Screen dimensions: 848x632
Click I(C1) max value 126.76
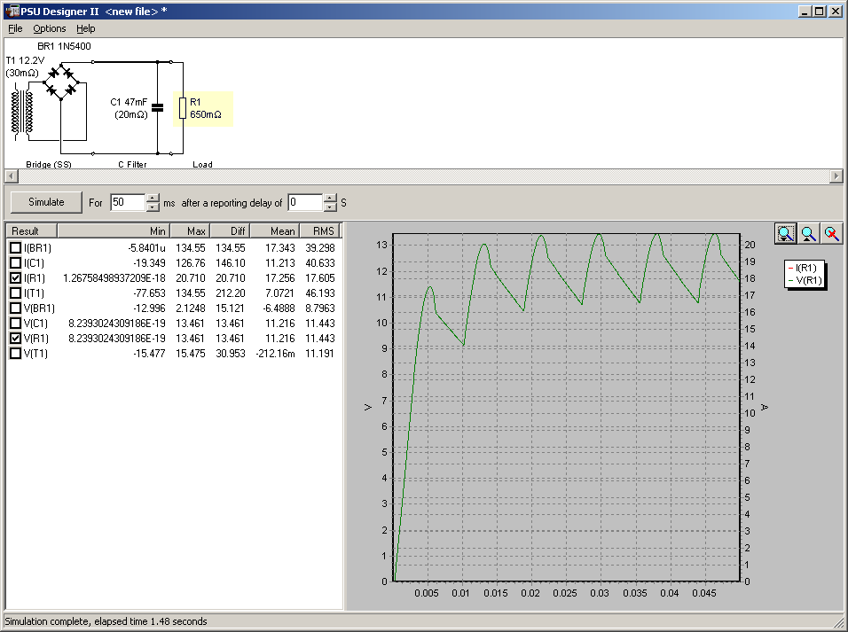point(191,262)
